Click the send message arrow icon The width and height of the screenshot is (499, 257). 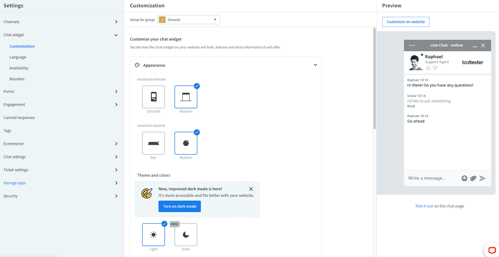[x=483, y=178]
